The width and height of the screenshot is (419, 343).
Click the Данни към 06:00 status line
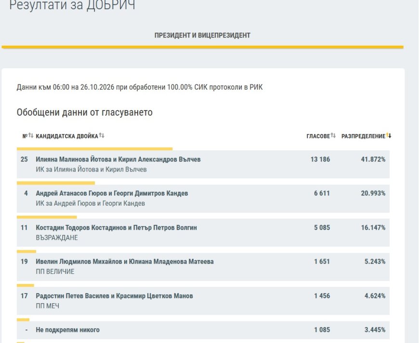click(x=140, y=87)
